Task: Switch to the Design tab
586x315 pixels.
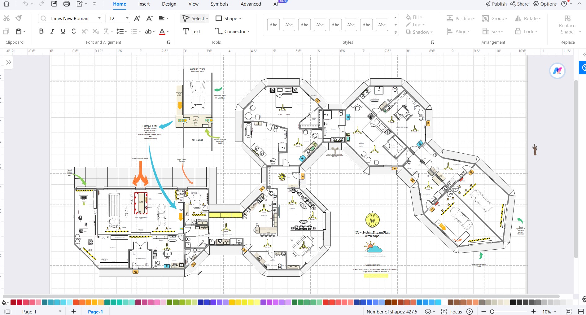Action: click(169, 4)
